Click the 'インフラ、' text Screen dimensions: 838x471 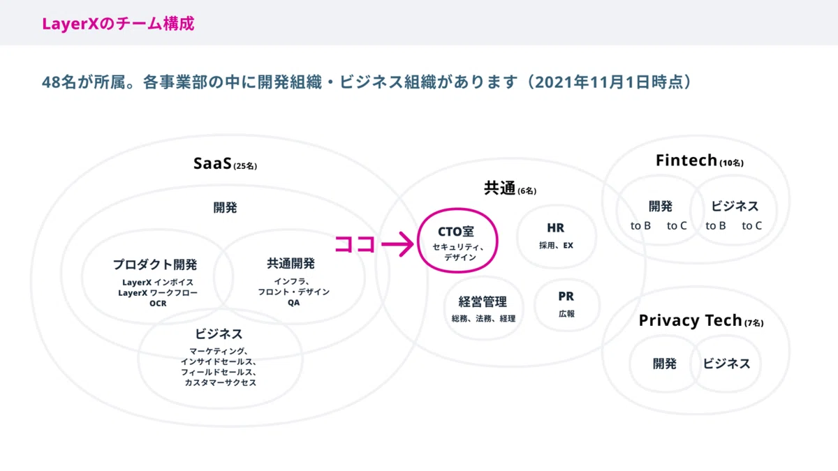point(293,281)
